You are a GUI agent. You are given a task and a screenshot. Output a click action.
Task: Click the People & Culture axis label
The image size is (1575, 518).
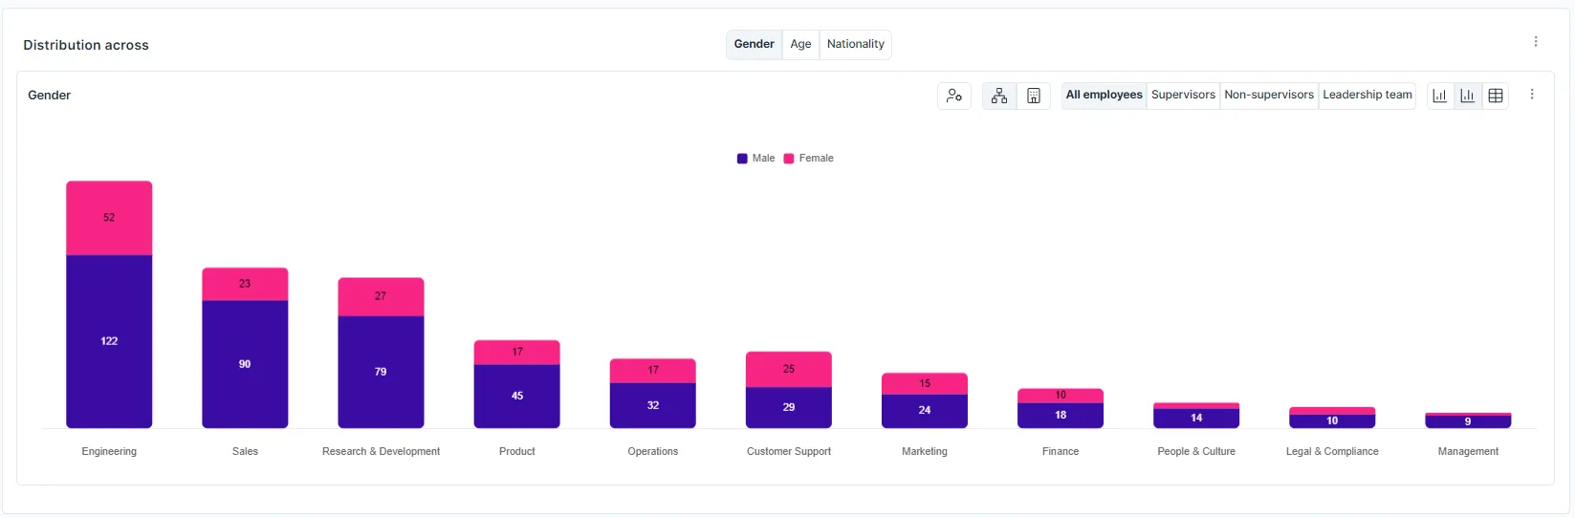coord(1196,451)
